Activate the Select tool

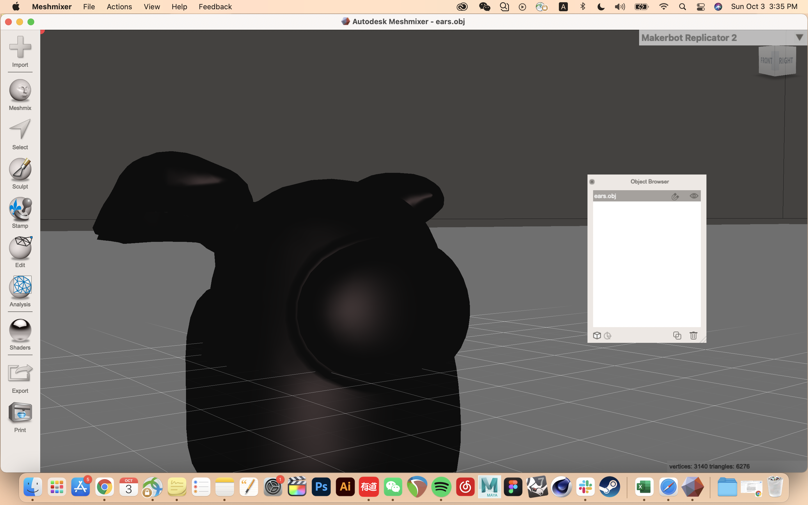coord(20,133)
